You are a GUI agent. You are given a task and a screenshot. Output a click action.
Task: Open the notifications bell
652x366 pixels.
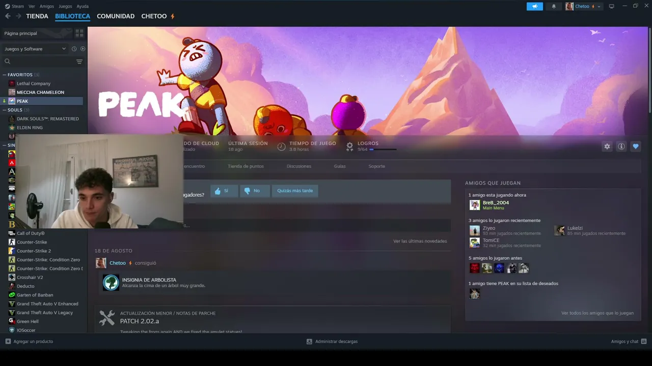click(x=554, y=7)
